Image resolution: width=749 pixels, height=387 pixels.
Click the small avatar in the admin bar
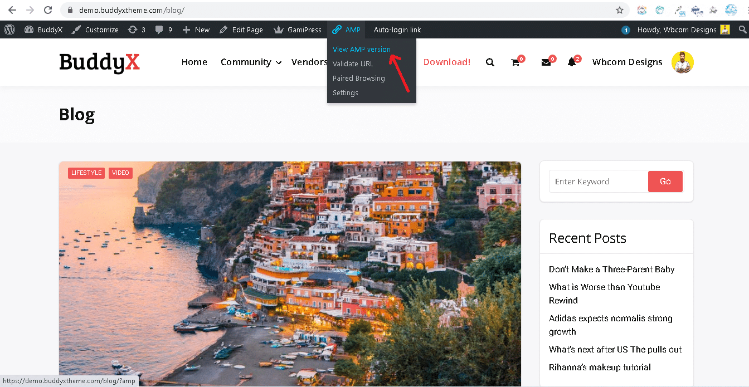click(x=724, y=30)
